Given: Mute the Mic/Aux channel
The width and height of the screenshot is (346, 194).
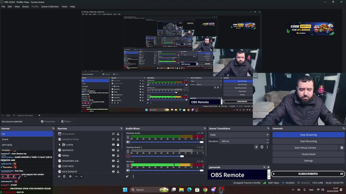Looking at the screenshot, I should tap(128, 170).
